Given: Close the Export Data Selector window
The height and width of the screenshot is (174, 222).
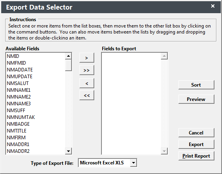Looking at the screenshot, I should 213,6.
